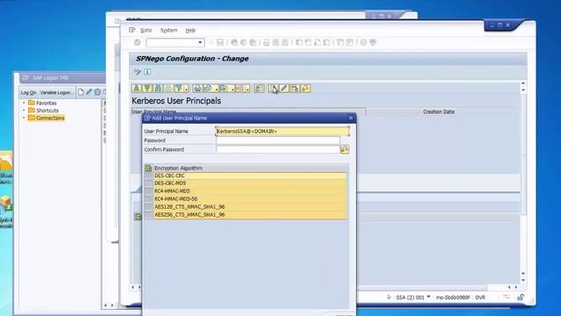Screen dimensions: 561x316
Task: Click the Password input field
Action: tap(278, 140)
